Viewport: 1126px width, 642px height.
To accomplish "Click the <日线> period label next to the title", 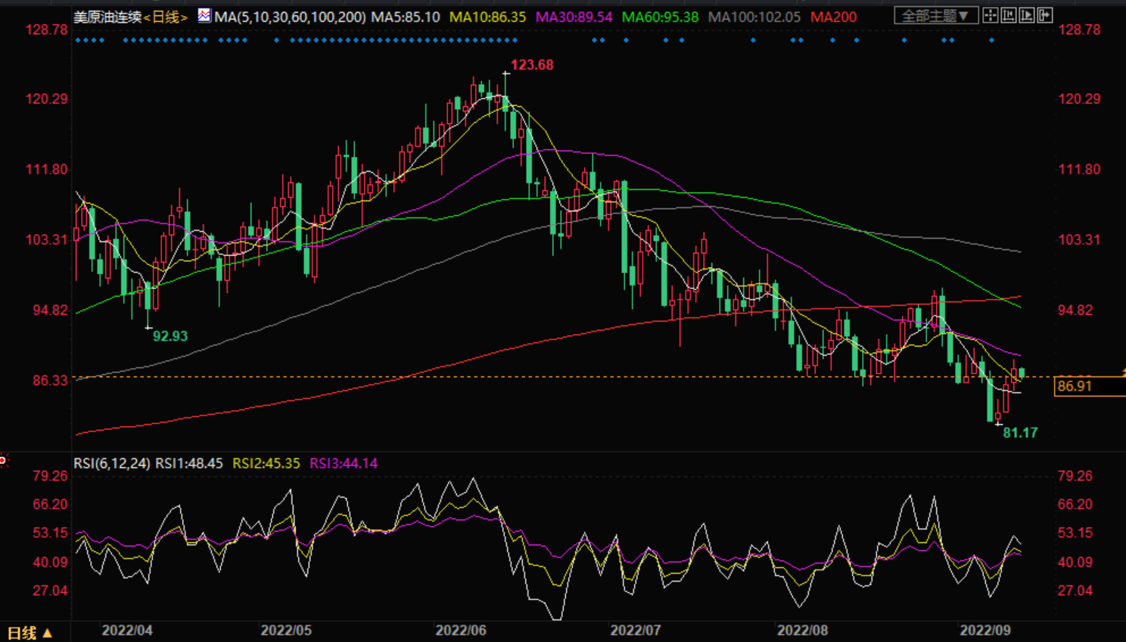I will 165,17.
